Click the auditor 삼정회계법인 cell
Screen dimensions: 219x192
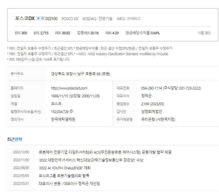tap(151, 112)
